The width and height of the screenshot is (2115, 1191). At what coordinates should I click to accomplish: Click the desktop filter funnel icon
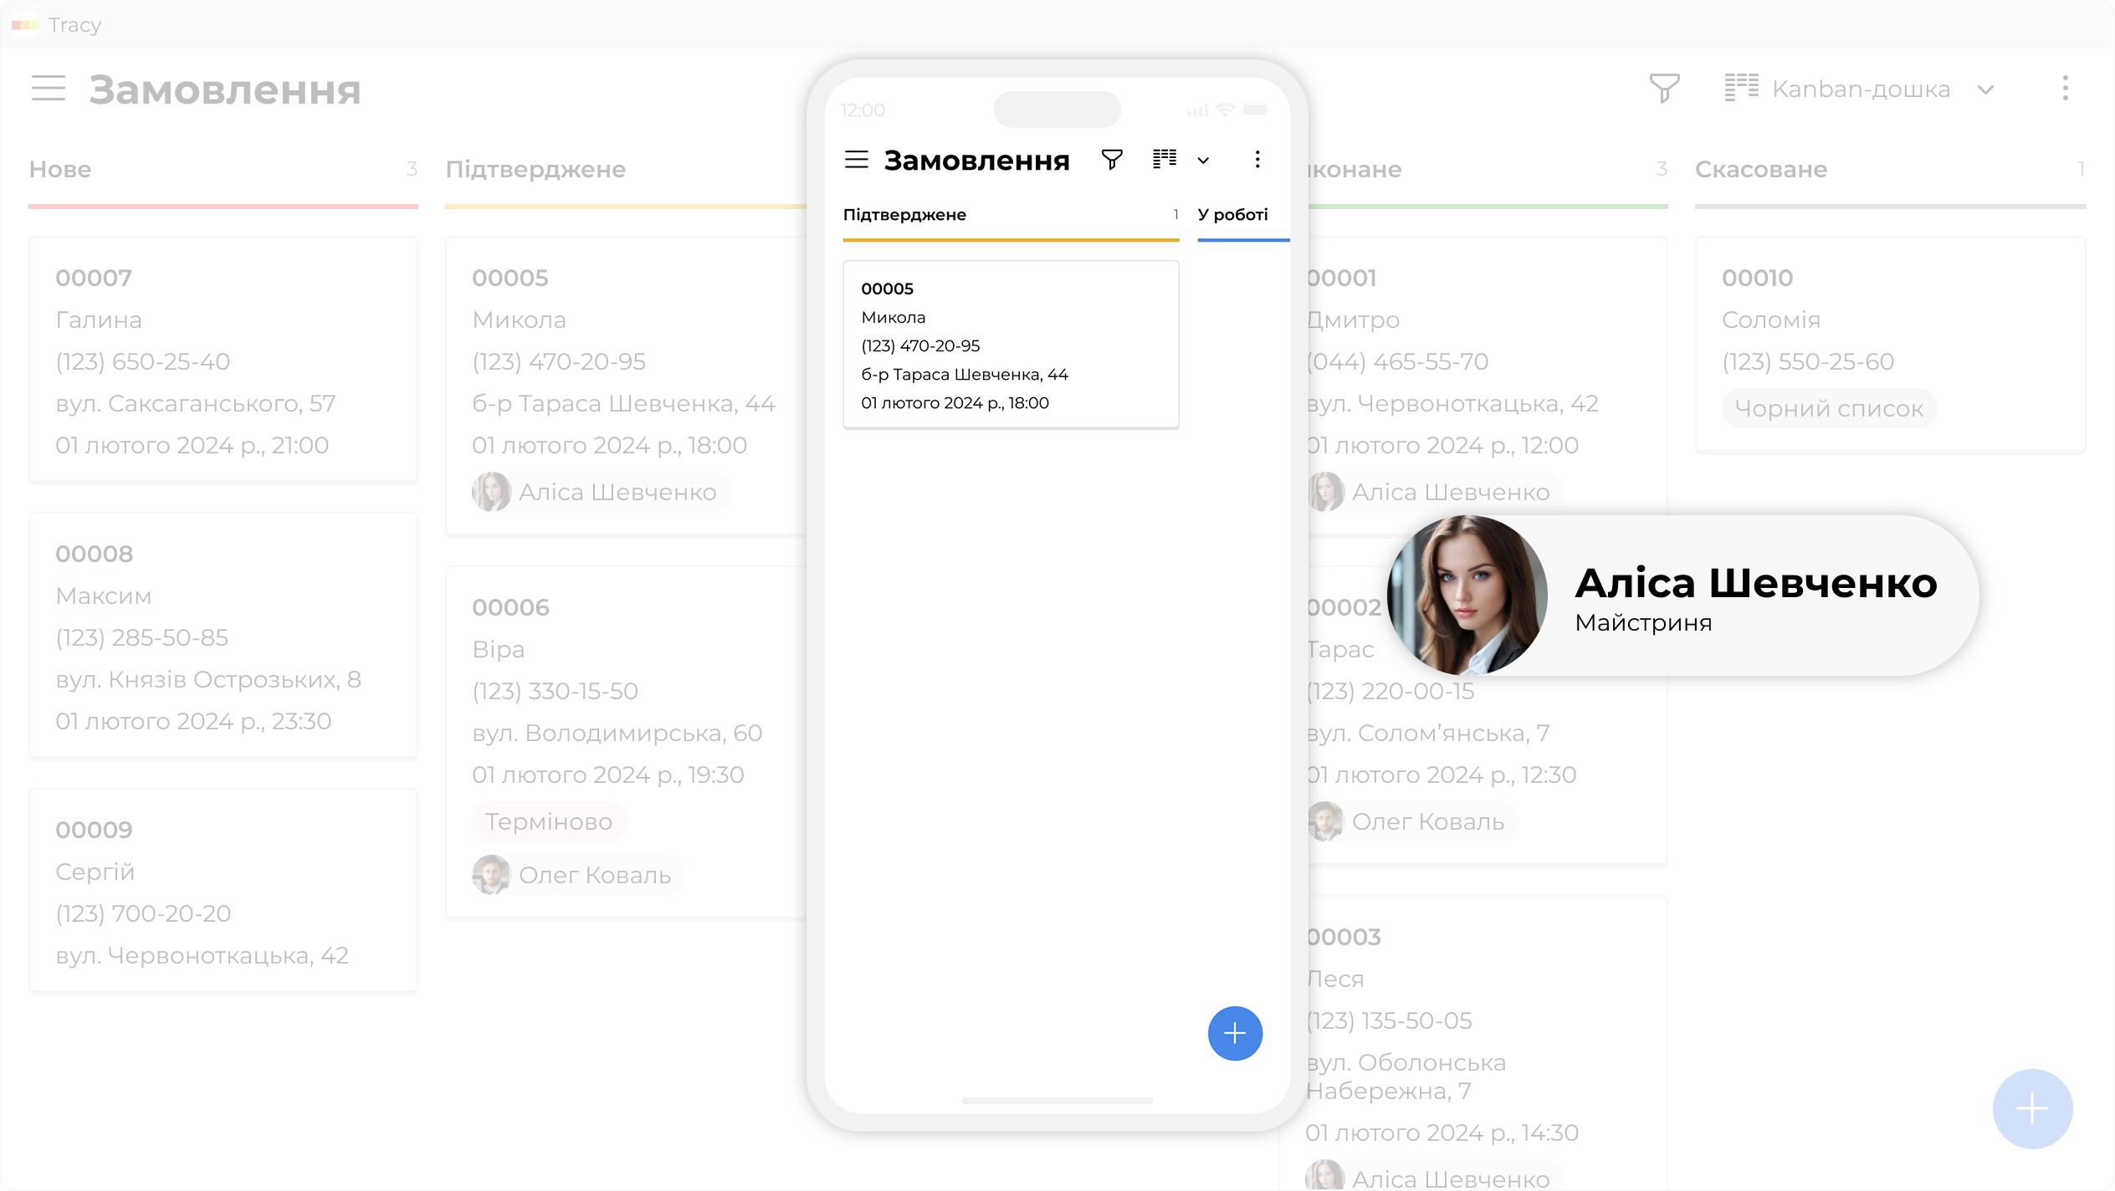pyautogui.click(x=1664, y=89)
